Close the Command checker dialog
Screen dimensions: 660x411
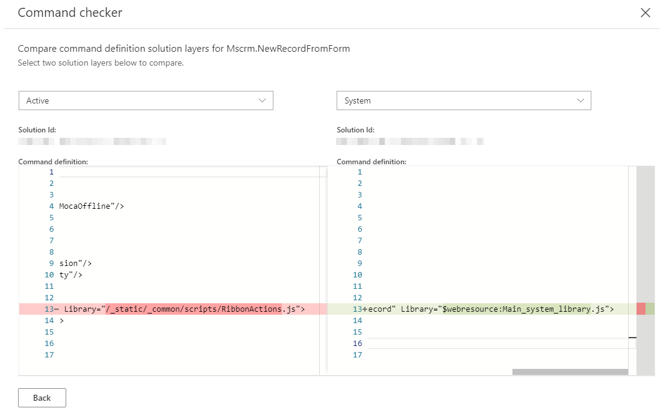tap(646, 12)
